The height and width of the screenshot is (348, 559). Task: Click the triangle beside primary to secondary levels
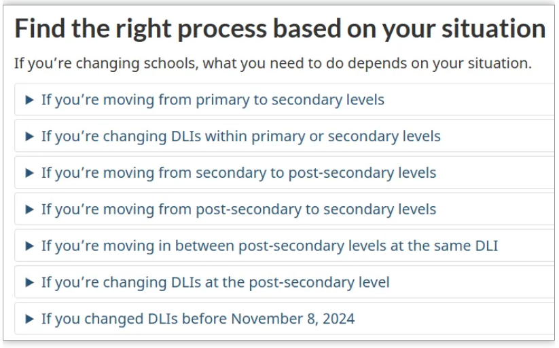[x=30, y=100]
